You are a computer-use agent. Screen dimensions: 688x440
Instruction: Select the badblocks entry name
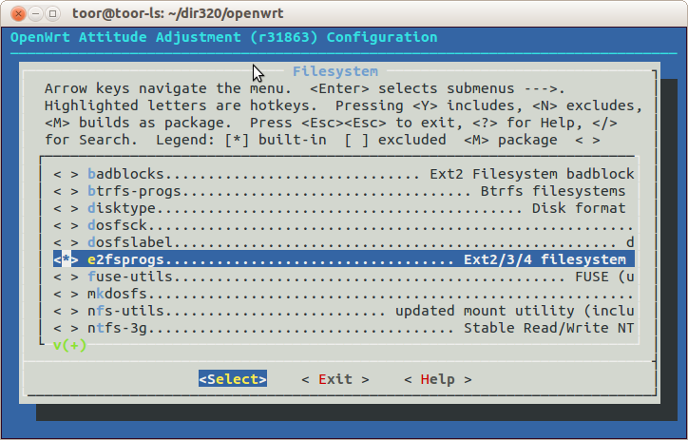click(125, 174)
